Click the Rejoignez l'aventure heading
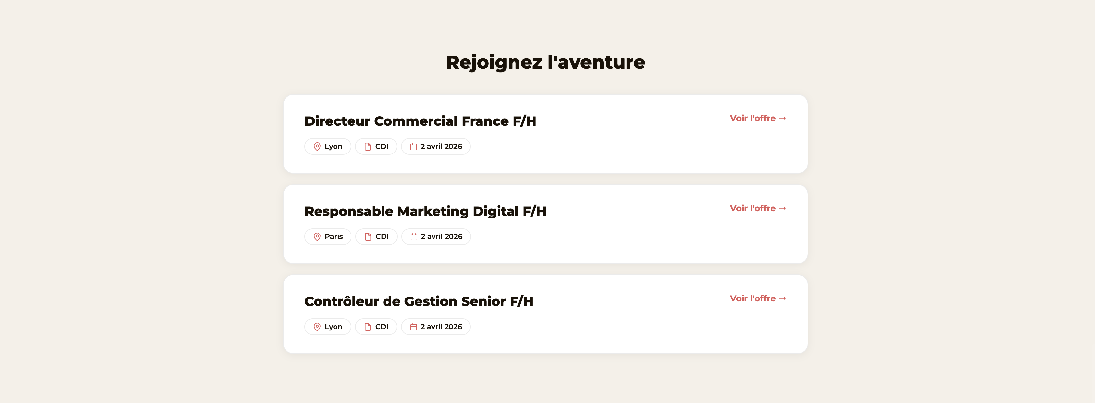Image resolution: width=1095 pixels, height=403 pixels. point(545,62)
